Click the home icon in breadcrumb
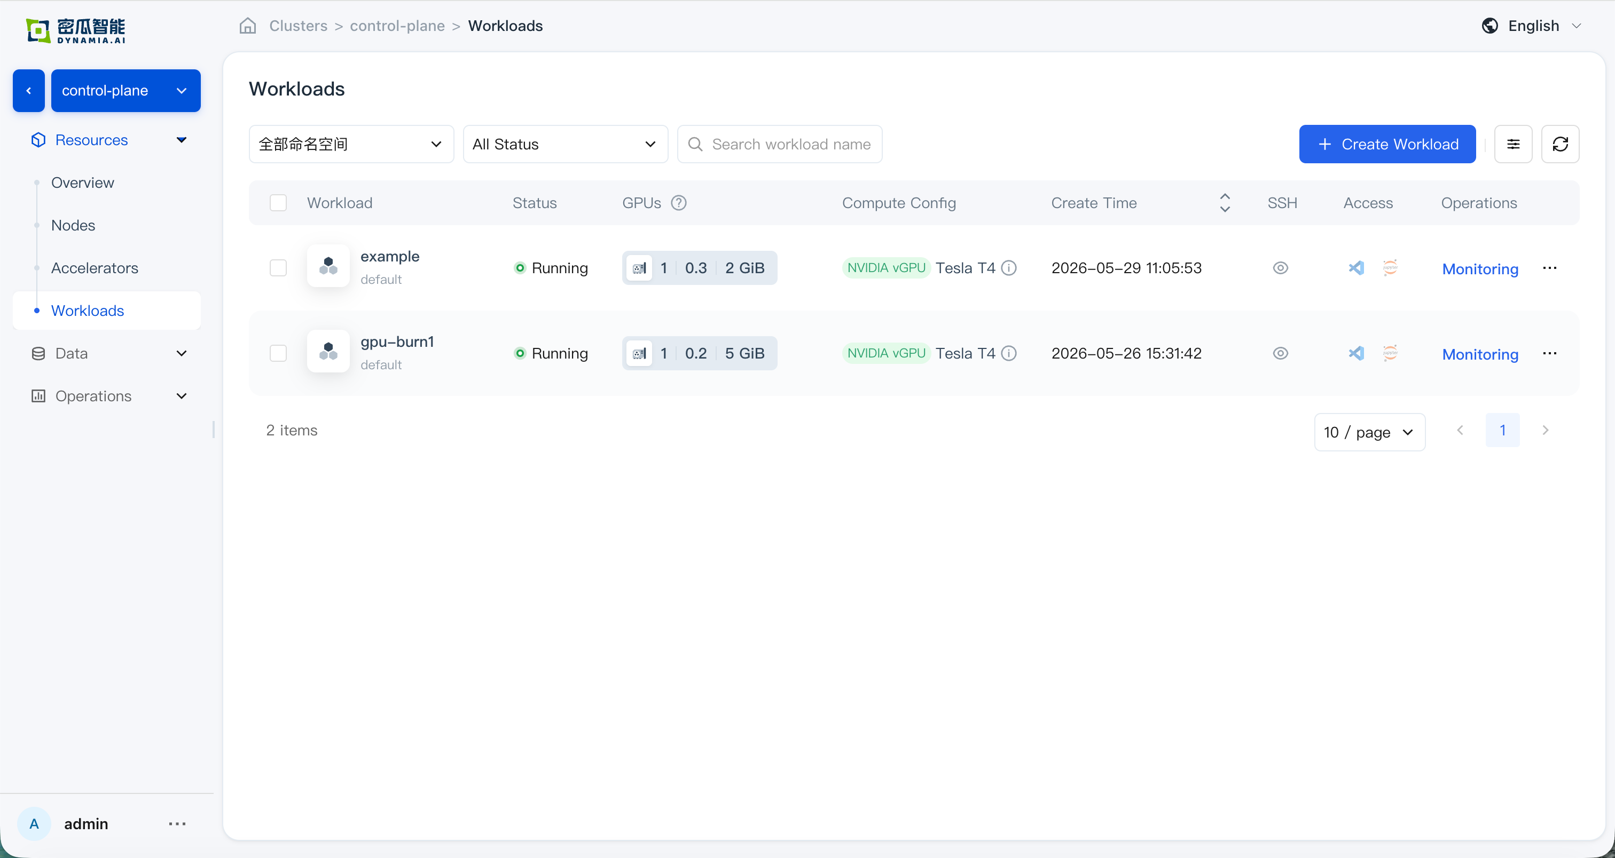The width and height of the screenshot is (1615, 858). click(248, 26)
